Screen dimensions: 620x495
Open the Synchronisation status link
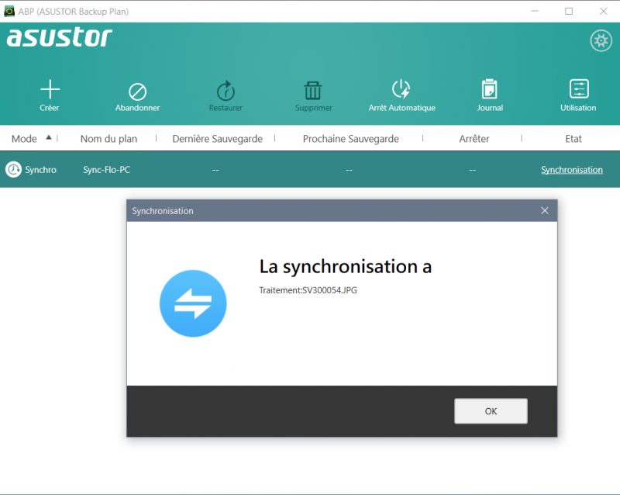[x=572, y=170]
